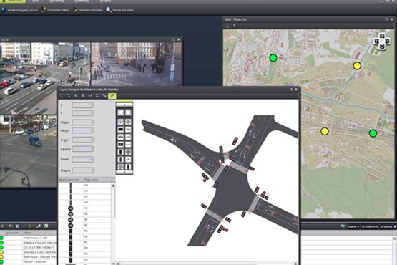Click green sheet icon after the wrench
The width and height of the screenshot is (397, 265).
pos(46,226)
